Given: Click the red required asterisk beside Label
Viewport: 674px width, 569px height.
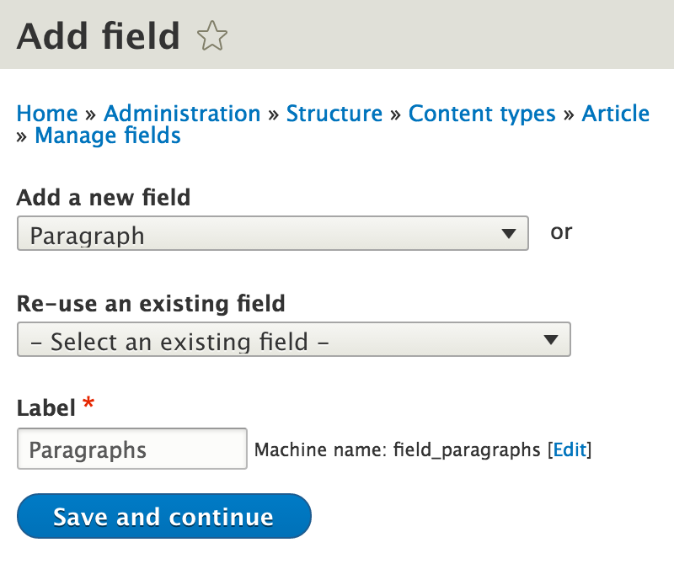Looking at the screenshot, I should point(88,407).
